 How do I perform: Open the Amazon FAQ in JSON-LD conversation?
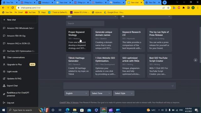[19, 43]
